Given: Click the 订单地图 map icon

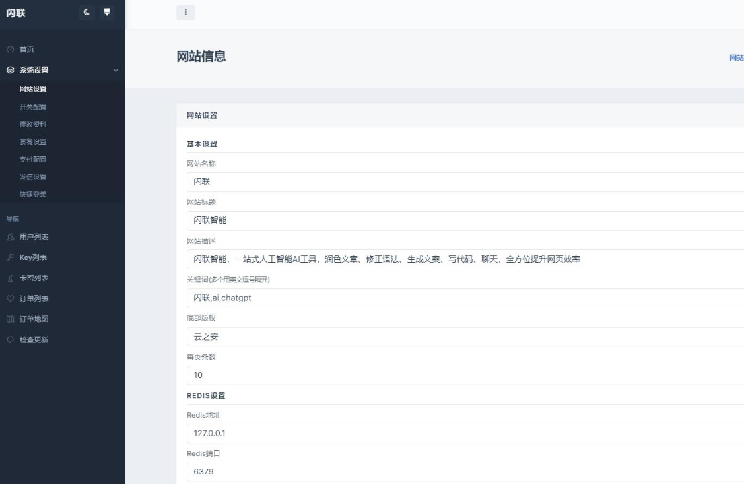Looking at the screenshot, I should tap(10, 319).
